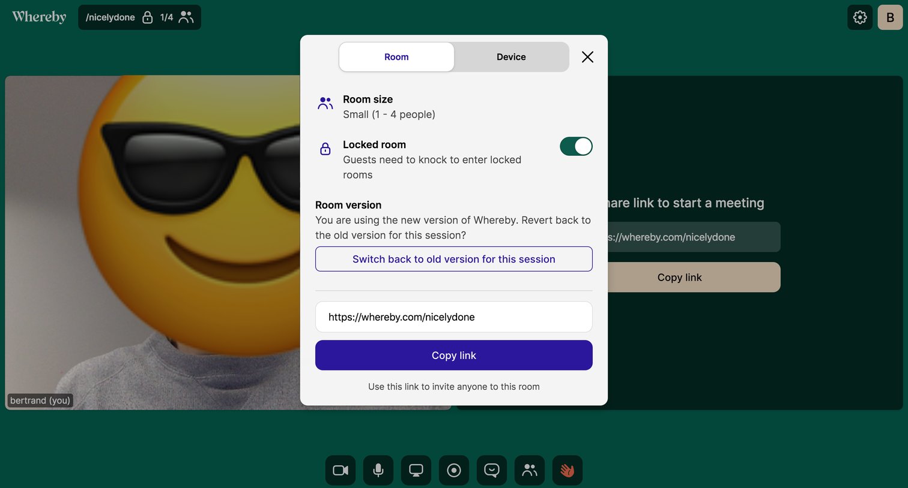Click the room link field behind the dialog
The image size is (908, 488).
coord(694,237)
